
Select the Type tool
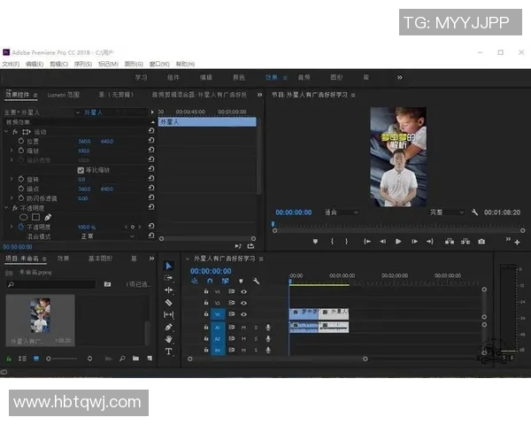169,352
